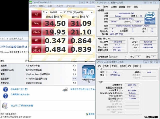Click the Windows Experience Index 1.0 base score badge
Image resolution: width=160 pixels, height=119 pixels.
point(88,72)
